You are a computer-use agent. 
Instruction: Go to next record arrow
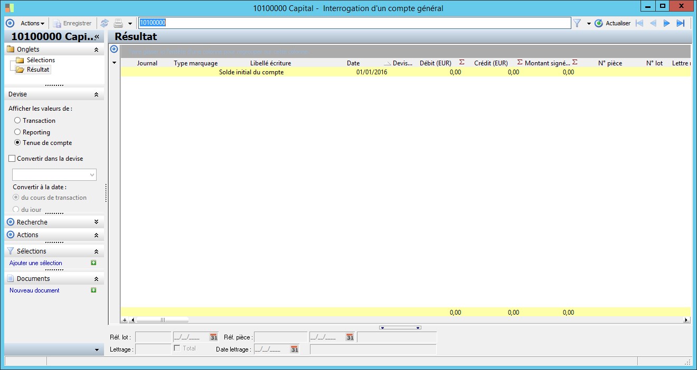click(667, 23)
